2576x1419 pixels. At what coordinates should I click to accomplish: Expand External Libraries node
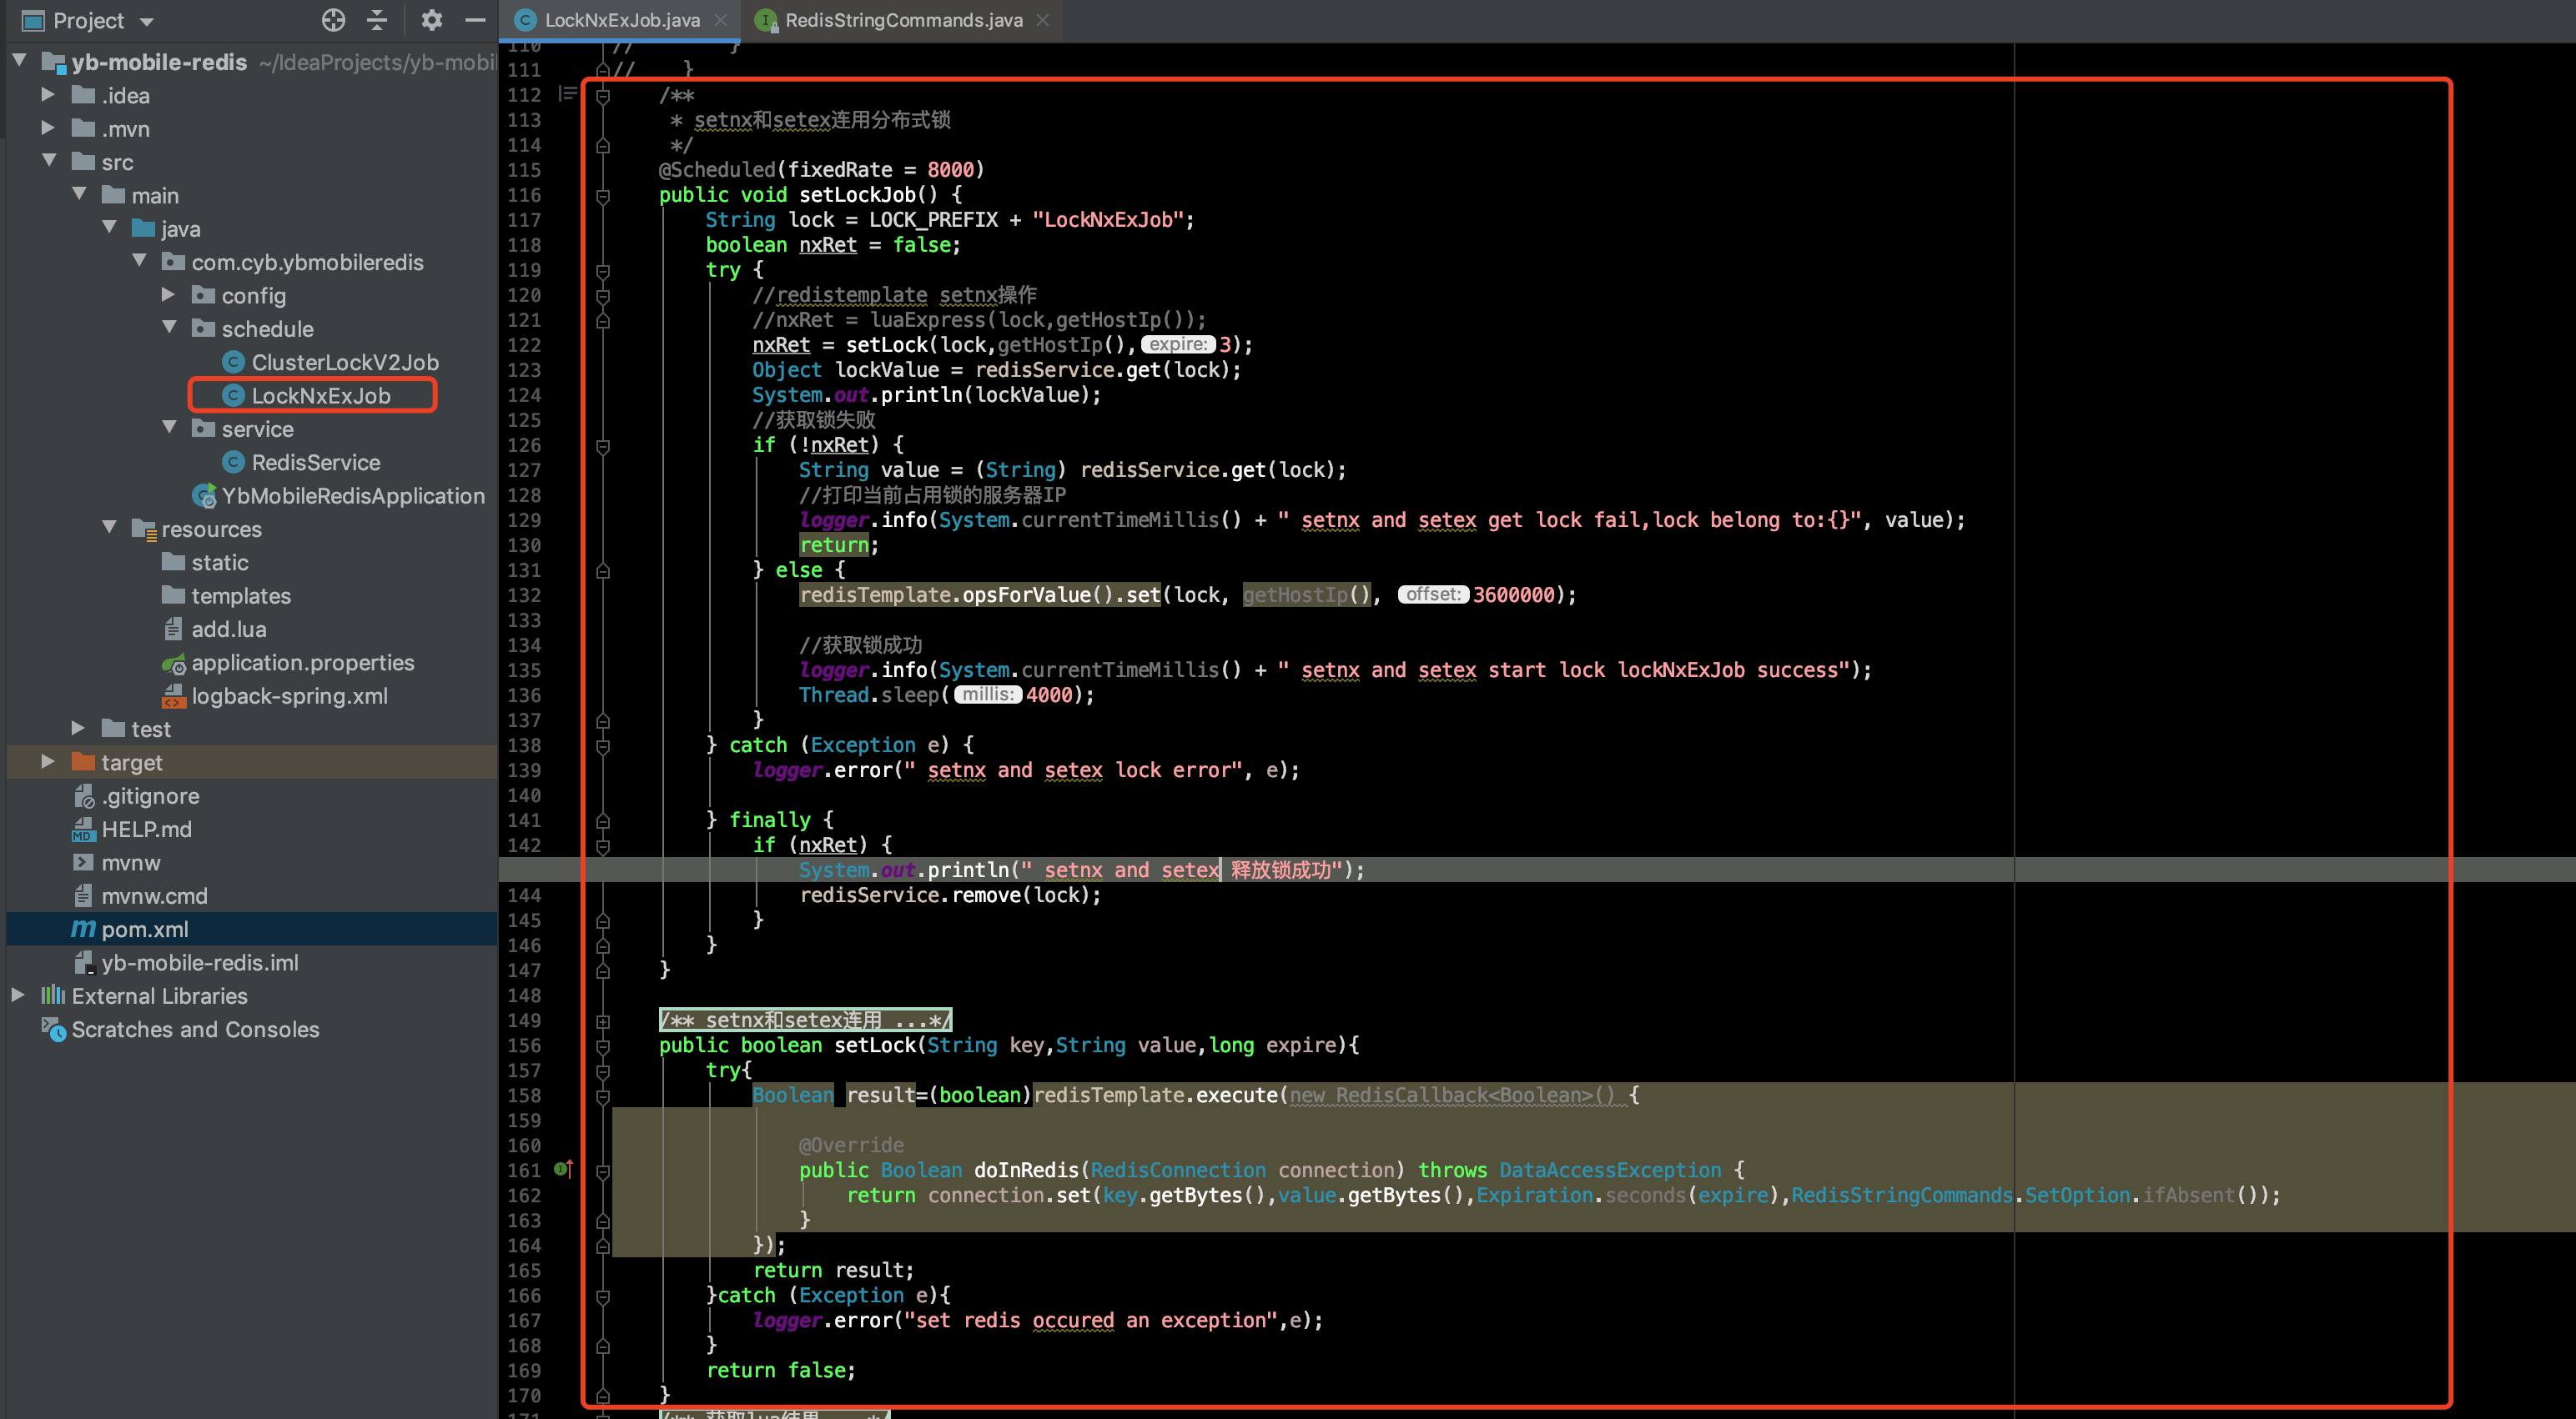click(18, 995)
